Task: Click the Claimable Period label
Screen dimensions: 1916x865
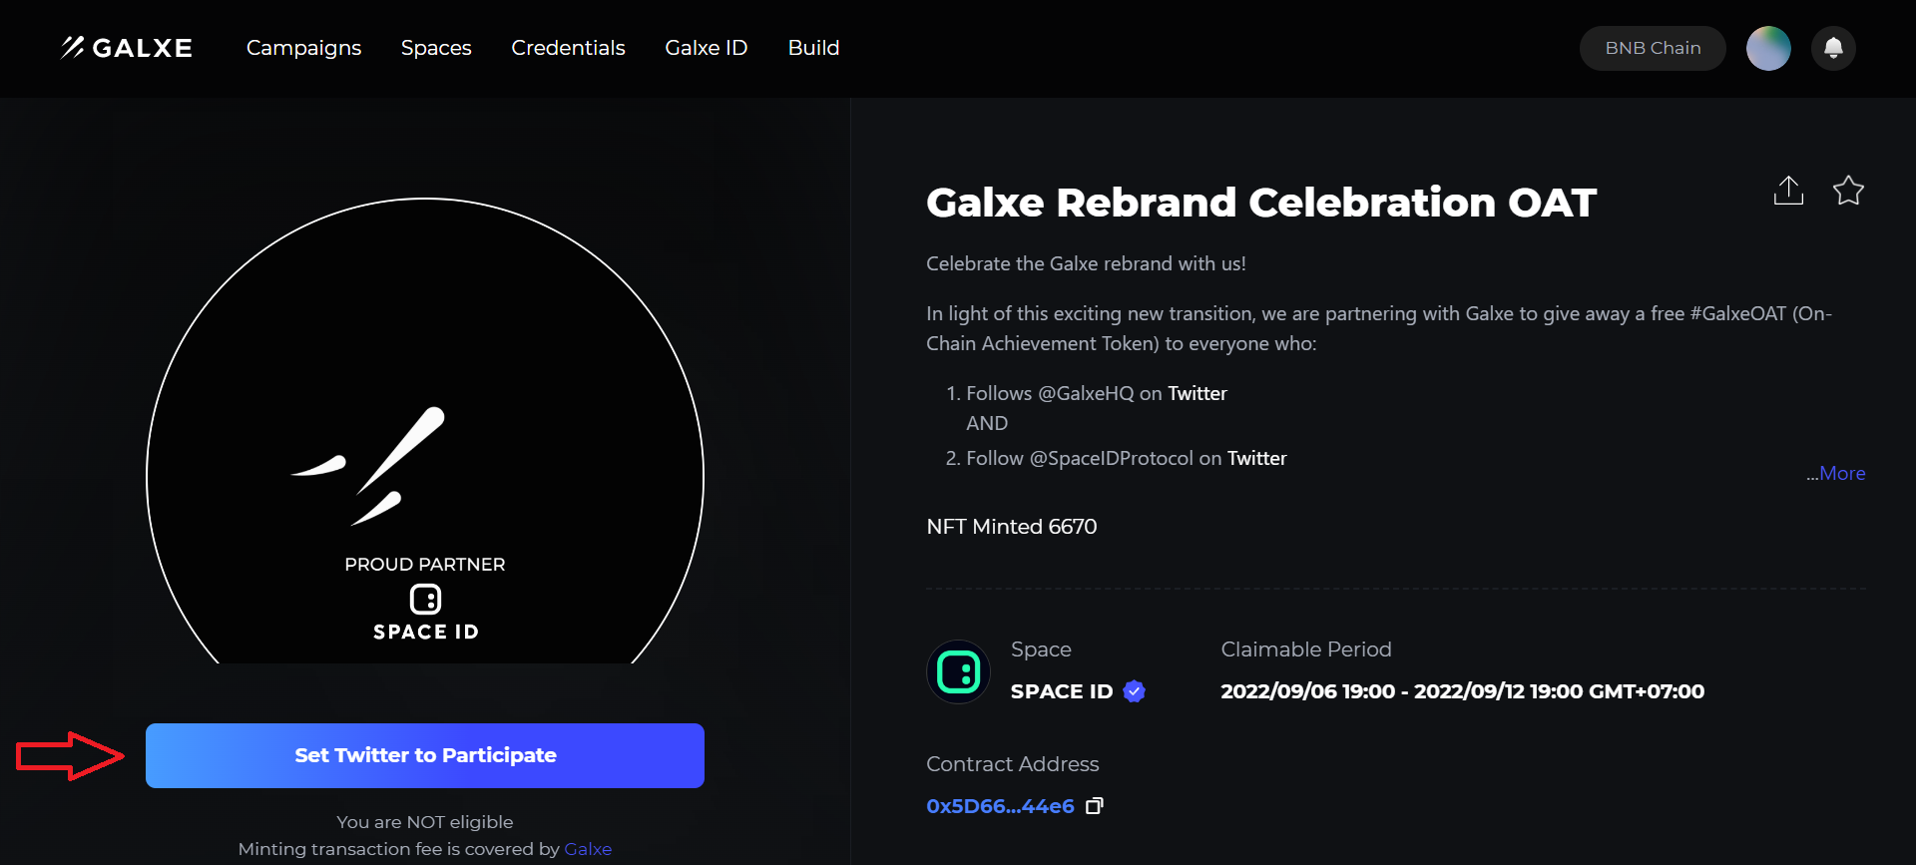Action: (x=1306, y=649)
